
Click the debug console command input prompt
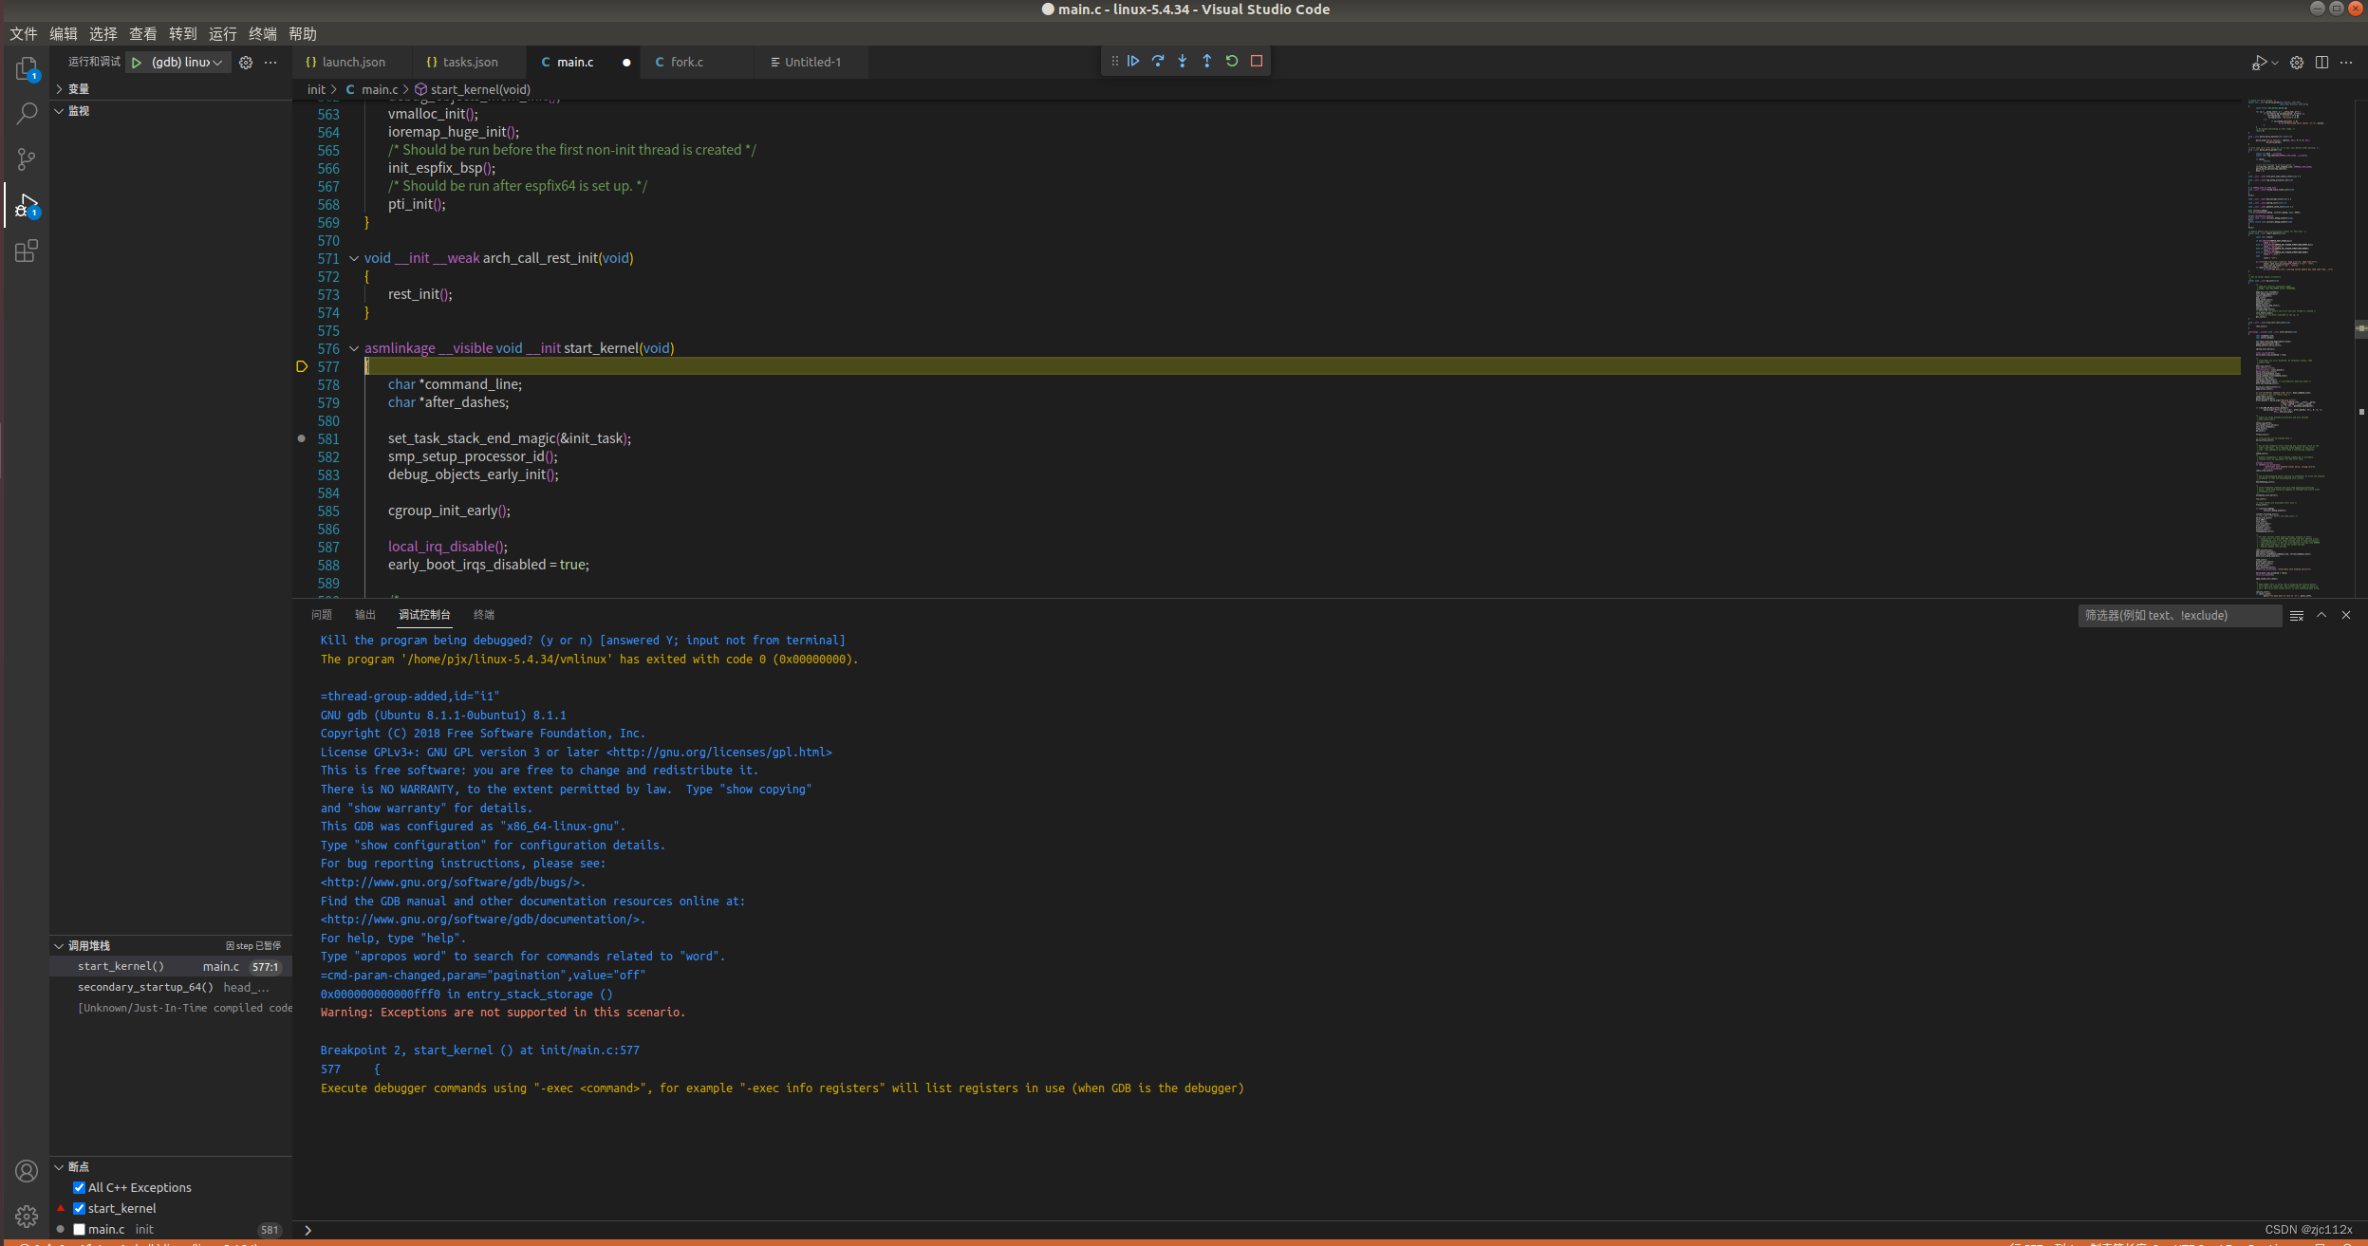pyautogui.click(x=1329, y=1230)
